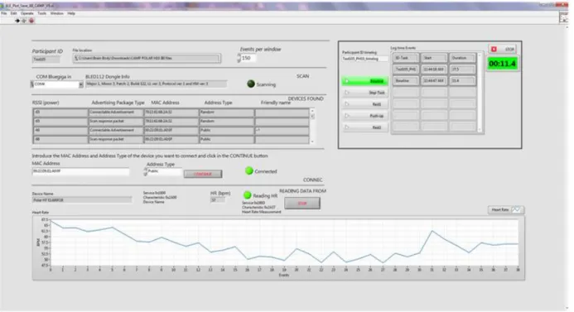The width and height of the screenshot is (574, 312).
Task: Click the ID-Task header cell in the log table
Action: [x=406, y=58]
